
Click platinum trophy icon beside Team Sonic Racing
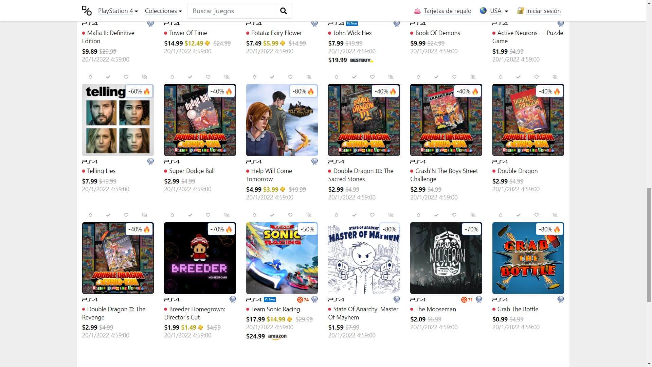(314, 299)
